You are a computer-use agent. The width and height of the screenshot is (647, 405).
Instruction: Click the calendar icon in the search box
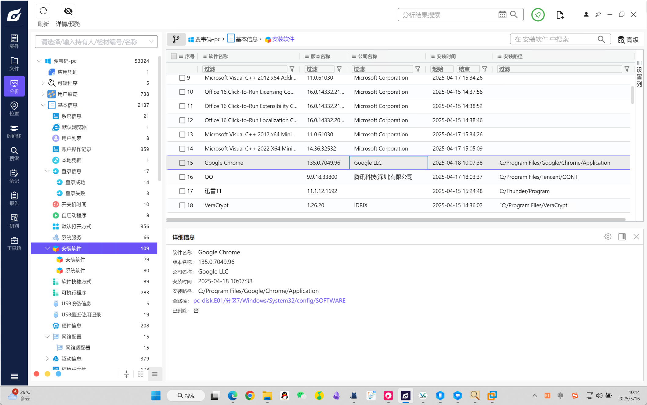point(502,15)
